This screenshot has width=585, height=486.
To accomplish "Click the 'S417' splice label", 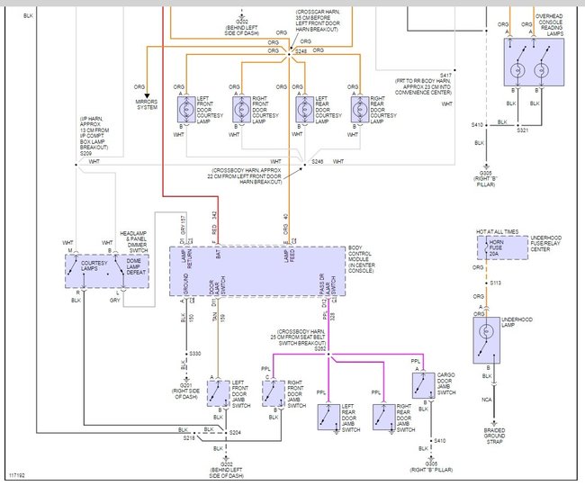I will pos(445,76).
